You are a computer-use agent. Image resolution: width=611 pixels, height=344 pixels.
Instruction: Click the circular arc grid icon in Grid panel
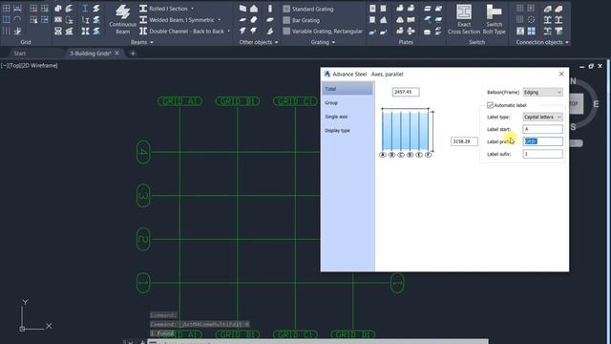[17, 19]
